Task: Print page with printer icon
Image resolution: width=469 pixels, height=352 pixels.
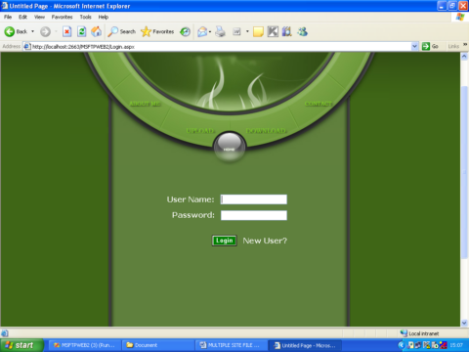Action: 221,31
